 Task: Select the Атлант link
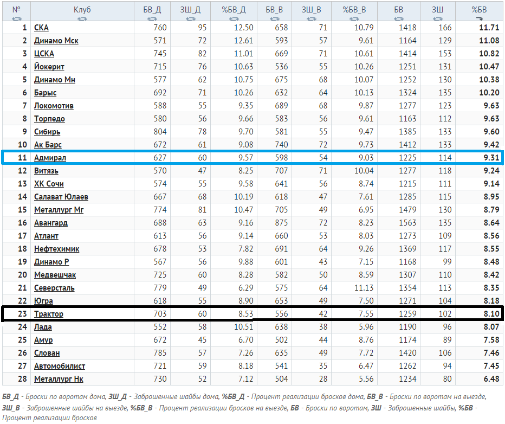pos(47,236)
